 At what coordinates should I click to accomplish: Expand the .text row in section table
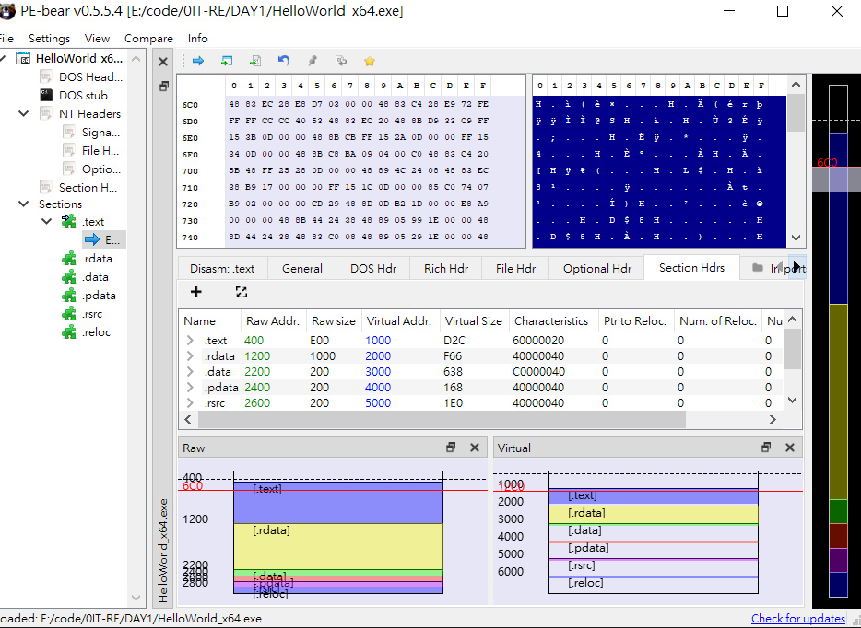click(190, 341)
